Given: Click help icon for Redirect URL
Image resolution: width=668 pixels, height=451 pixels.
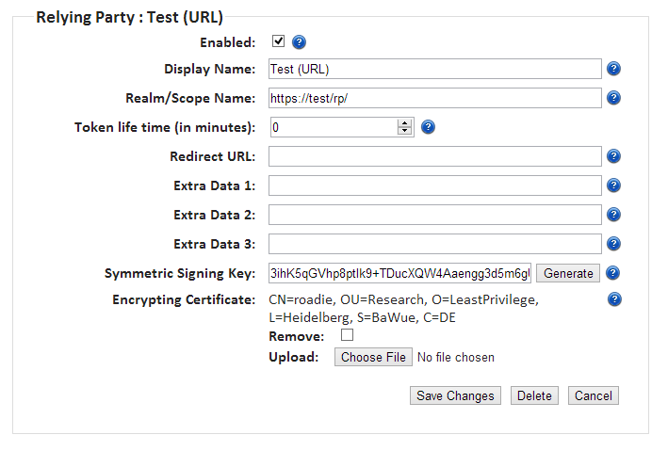Looking at the screenshot, I should 613,156.
